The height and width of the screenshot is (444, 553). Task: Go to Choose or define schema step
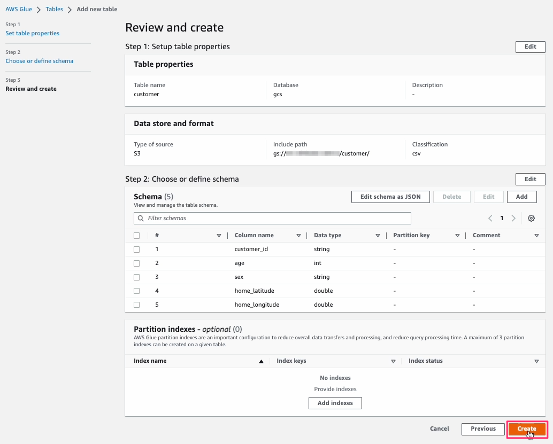pos(40,61)
